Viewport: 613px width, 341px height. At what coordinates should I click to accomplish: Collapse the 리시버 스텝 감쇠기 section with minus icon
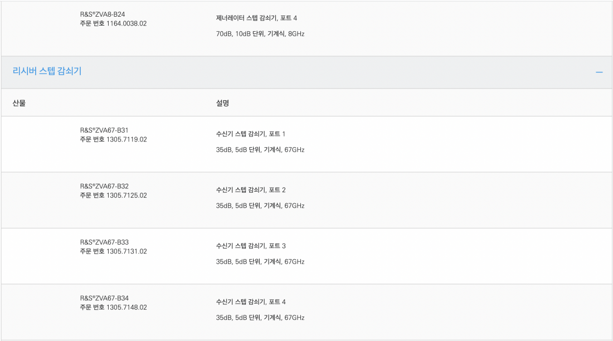599,72
